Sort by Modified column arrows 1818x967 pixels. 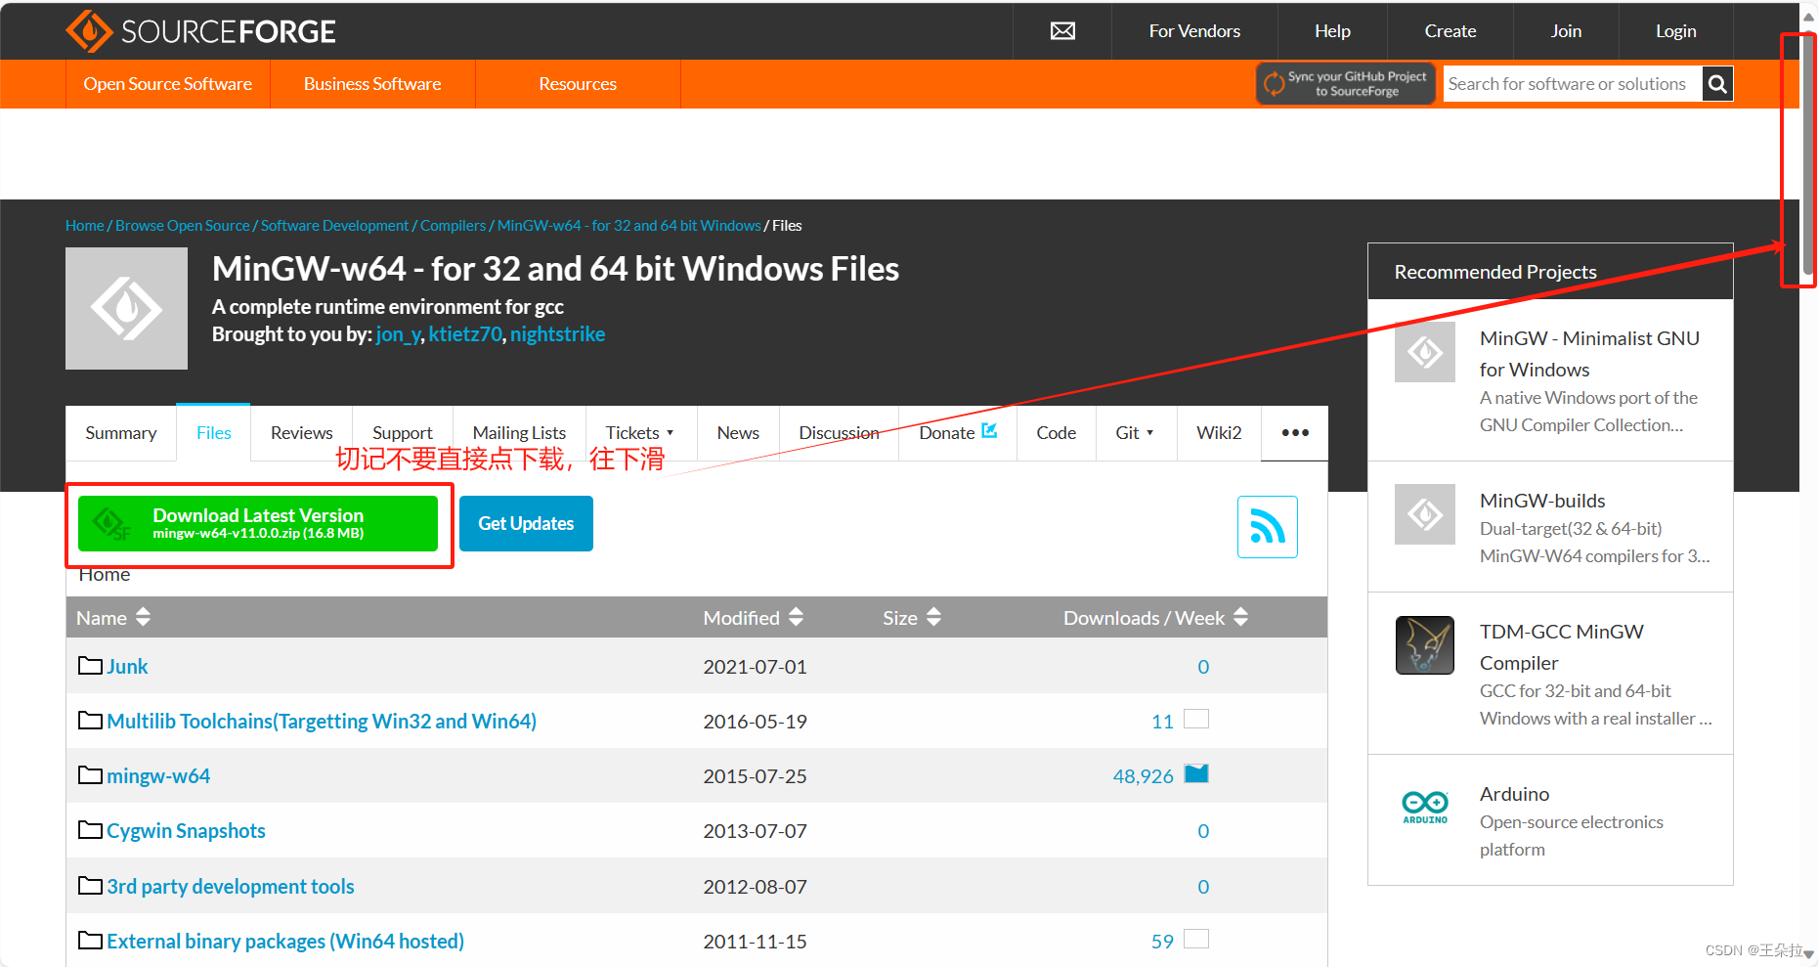796,617
